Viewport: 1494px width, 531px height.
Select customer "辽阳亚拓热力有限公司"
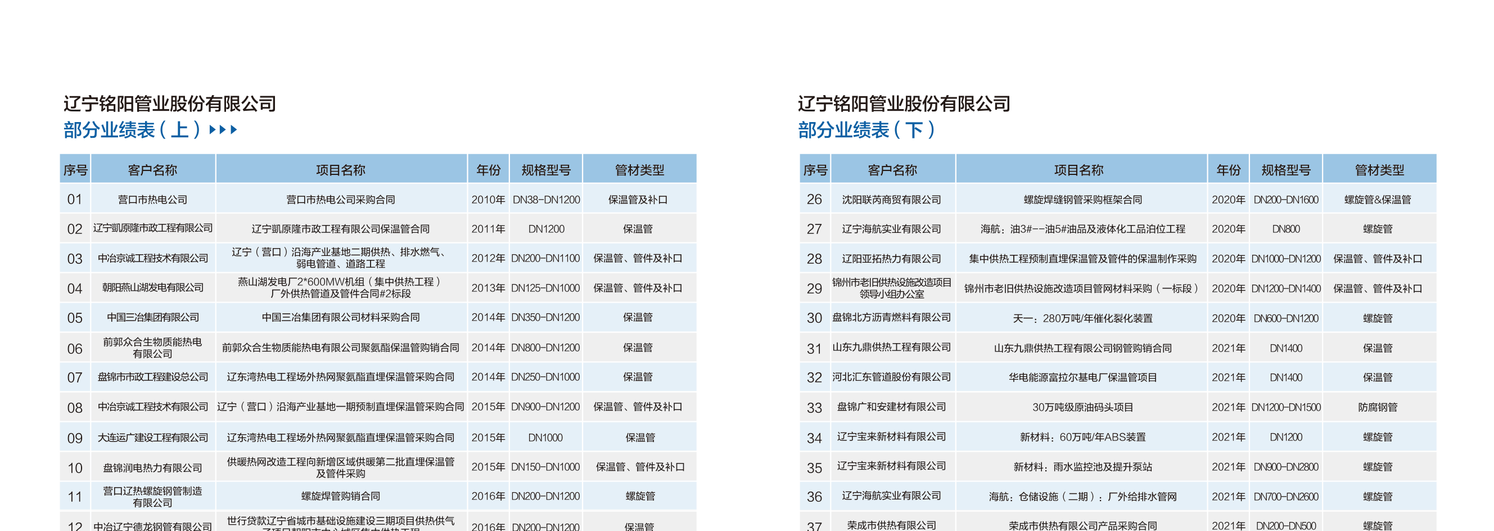click(891, 259)
